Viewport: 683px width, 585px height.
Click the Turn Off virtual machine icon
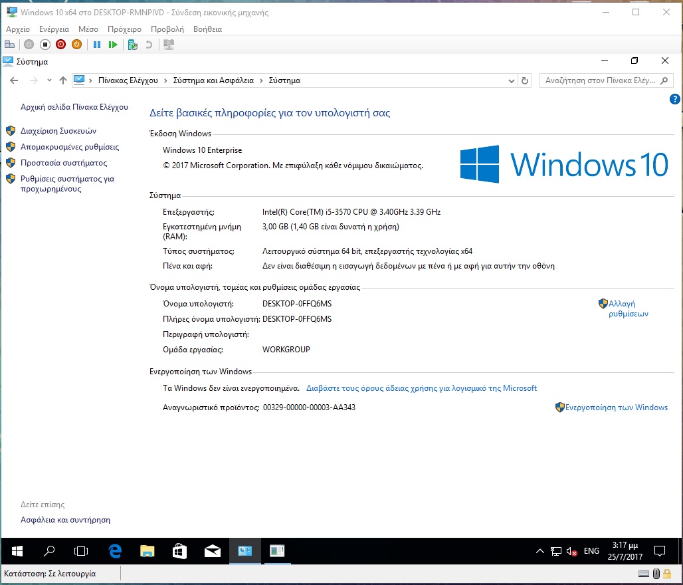[45, 45]
